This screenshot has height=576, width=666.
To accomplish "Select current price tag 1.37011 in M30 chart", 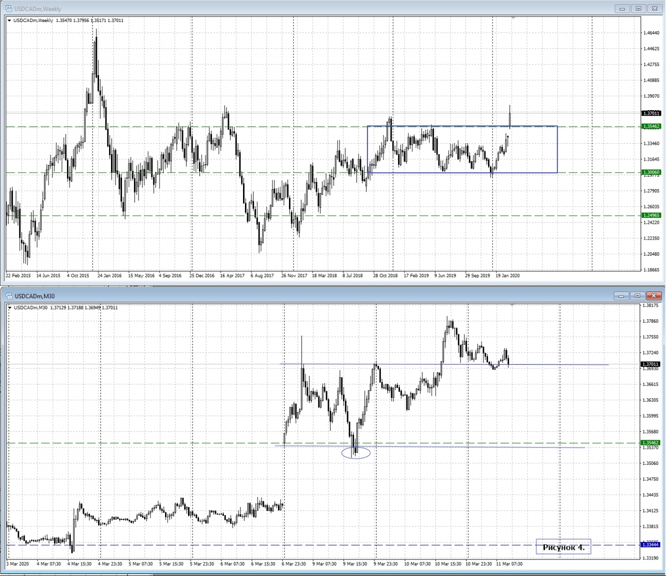I will pyautogui.click(x=650, y=364).
